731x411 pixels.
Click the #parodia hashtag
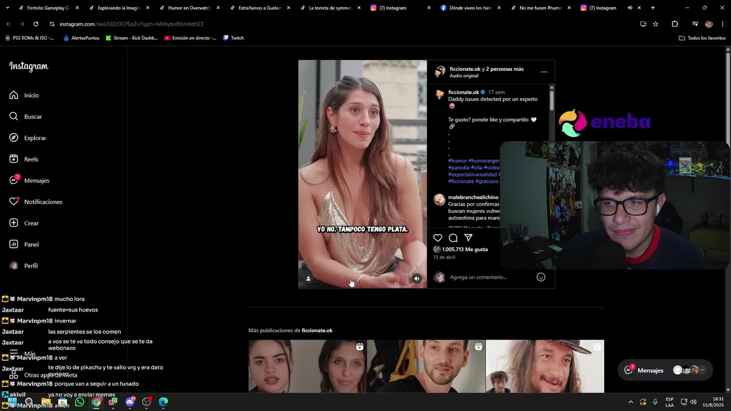(459, 168)
